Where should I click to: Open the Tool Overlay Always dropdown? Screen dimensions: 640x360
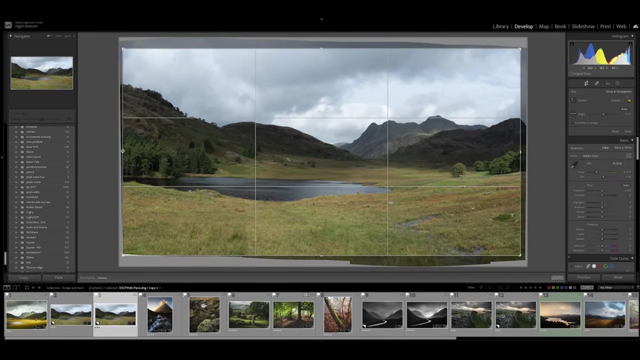pyautogui.click(x=102, y=277)
